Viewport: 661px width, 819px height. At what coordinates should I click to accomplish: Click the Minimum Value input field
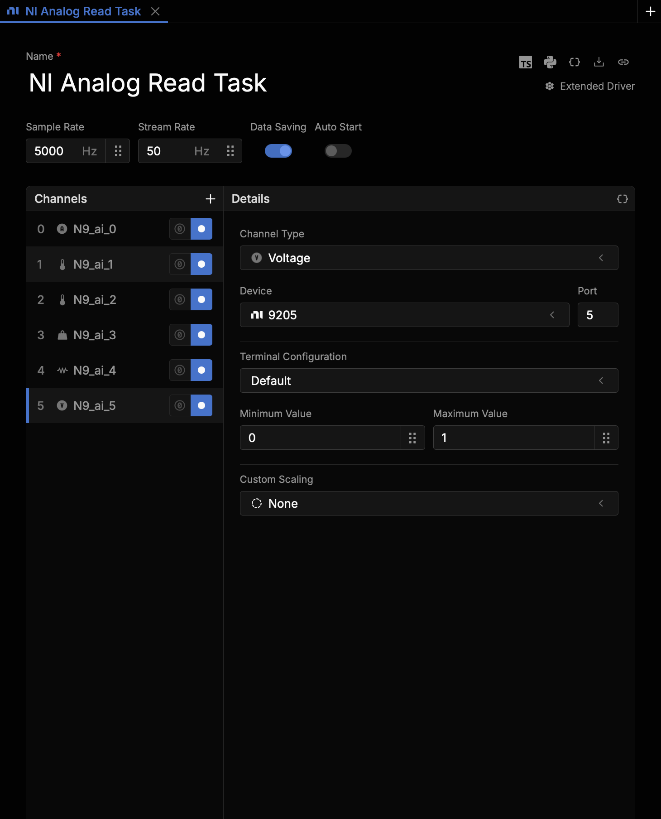321,438
